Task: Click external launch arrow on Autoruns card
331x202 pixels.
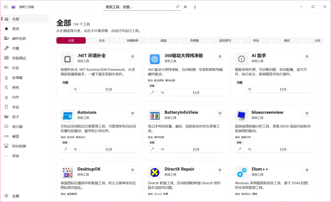Action: [65, 149]
